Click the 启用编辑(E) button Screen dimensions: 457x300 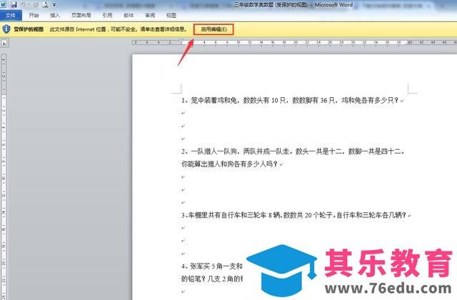click(214, 29)
